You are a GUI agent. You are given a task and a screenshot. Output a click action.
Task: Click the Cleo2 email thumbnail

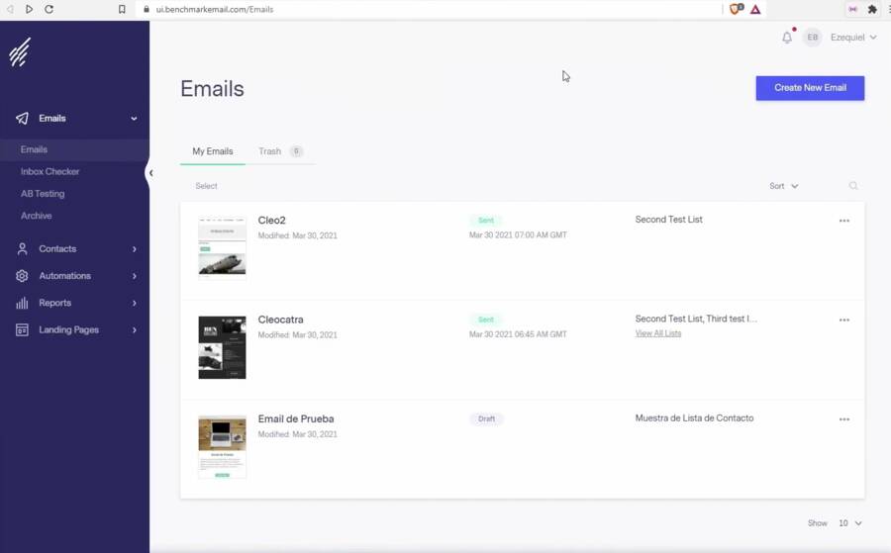point(222,248)
